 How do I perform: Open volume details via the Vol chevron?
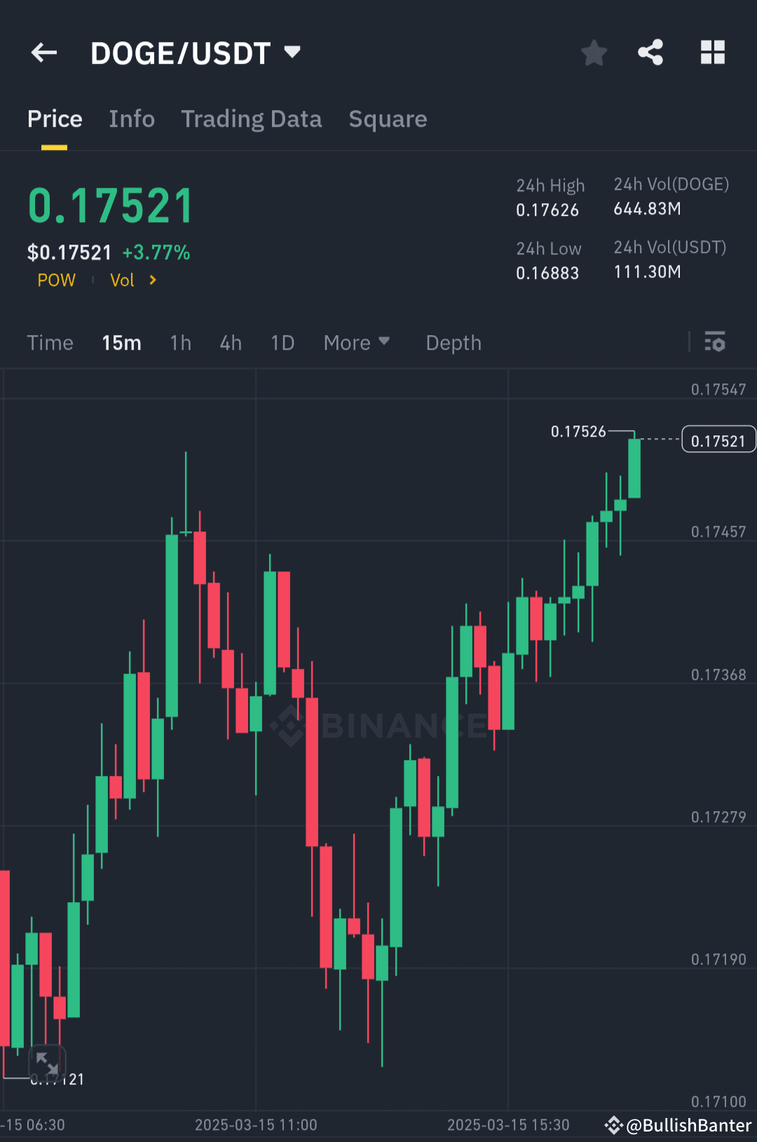(x=153, y=280)
